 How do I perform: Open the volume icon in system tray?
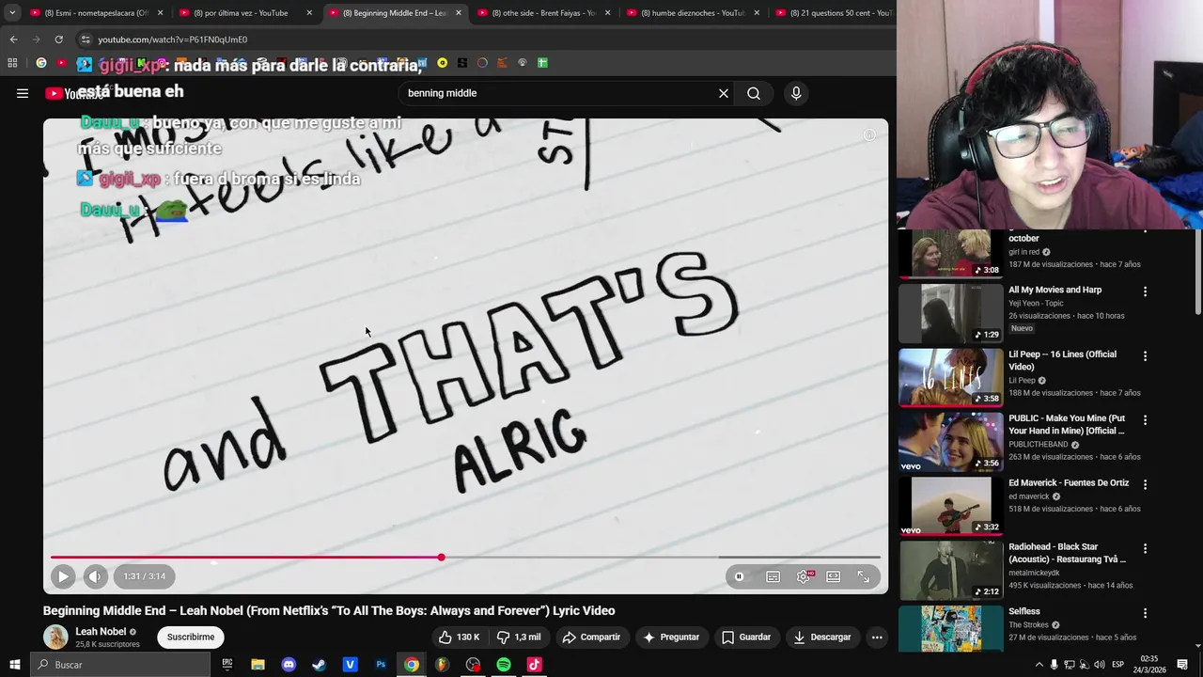click(x=1099, y=665)
